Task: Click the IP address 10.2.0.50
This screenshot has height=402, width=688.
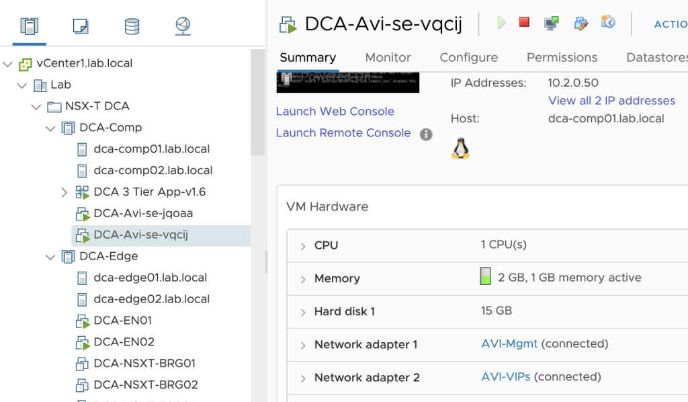Action: (573, 83)
